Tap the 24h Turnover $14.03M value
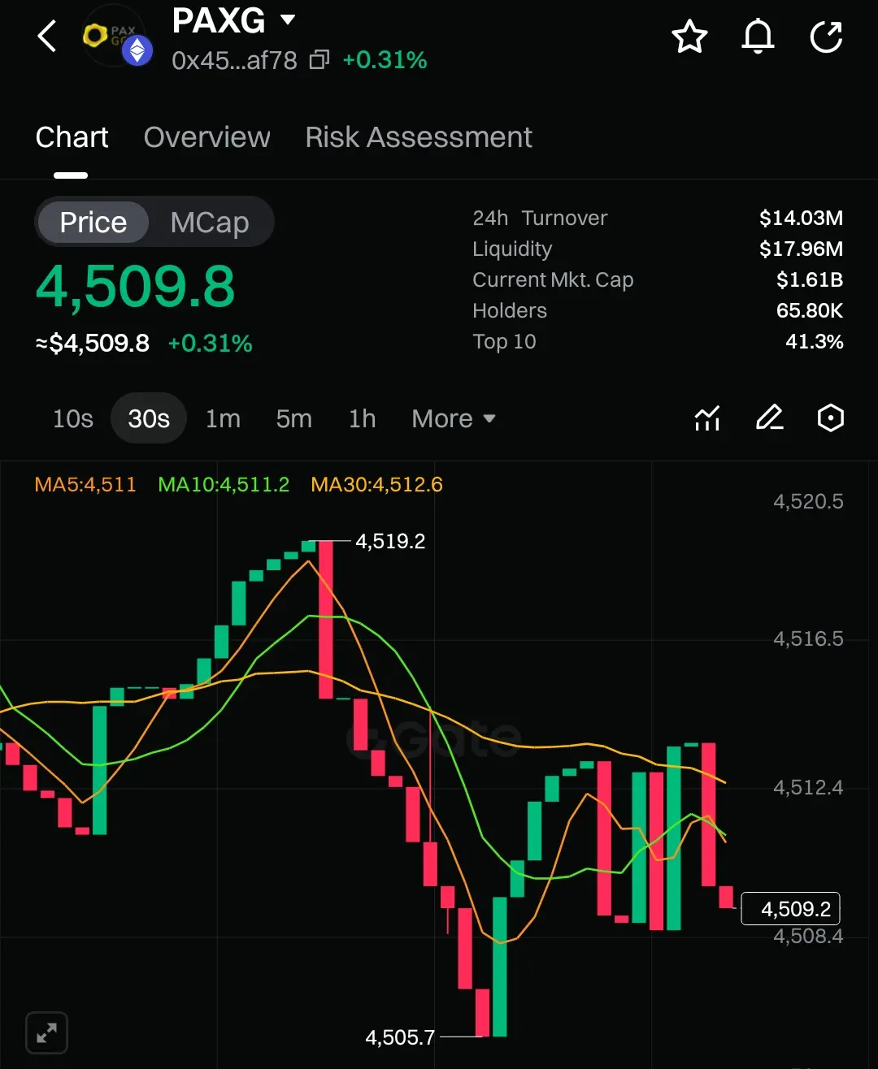 801,218
